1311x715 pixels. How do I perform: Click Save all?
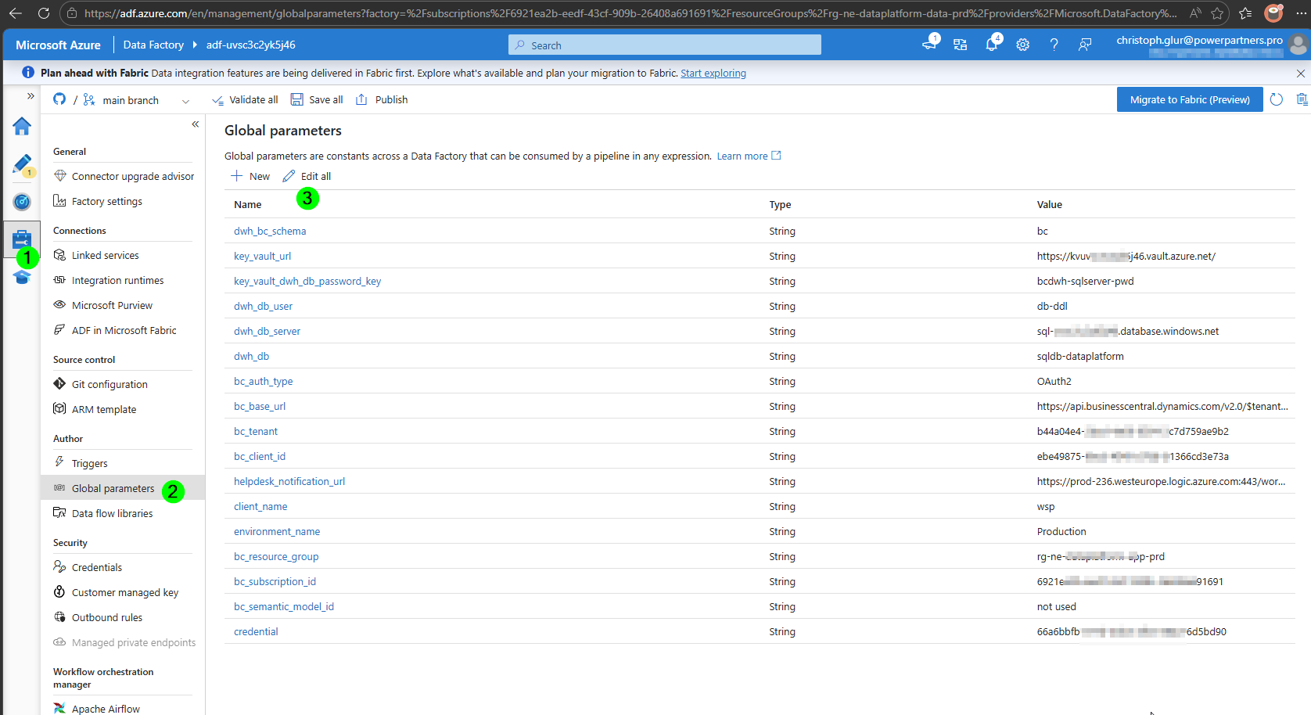coord(317,100)
